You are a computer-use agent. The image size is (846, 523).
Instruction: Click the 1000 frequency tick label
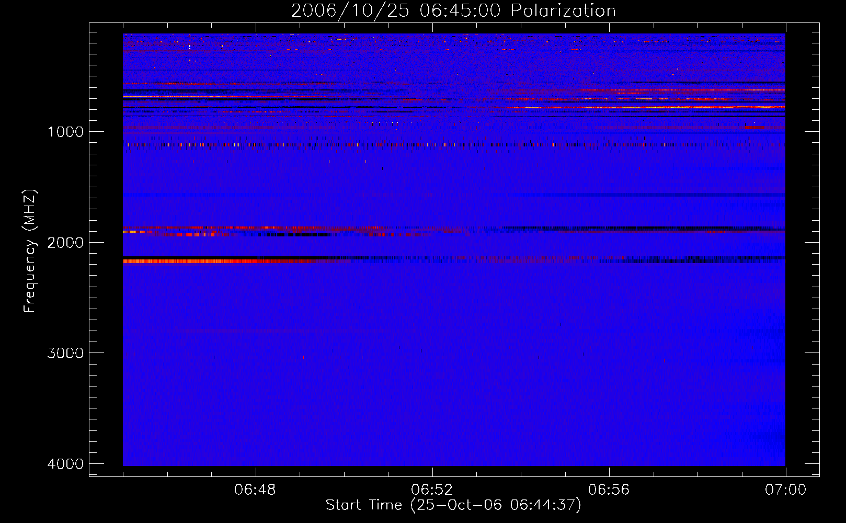click(x=65, y=131)
